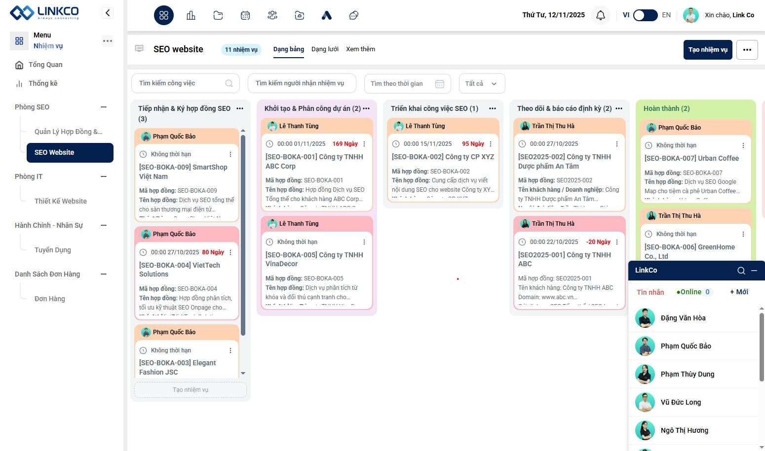Click the notification bell icon

pos(601,15)
